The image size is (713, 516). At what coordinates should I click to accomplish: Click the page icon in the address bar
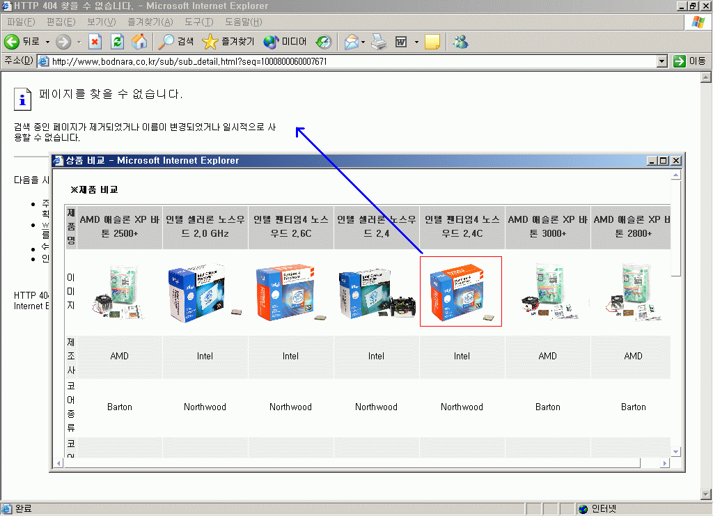[x=44, y=61]
